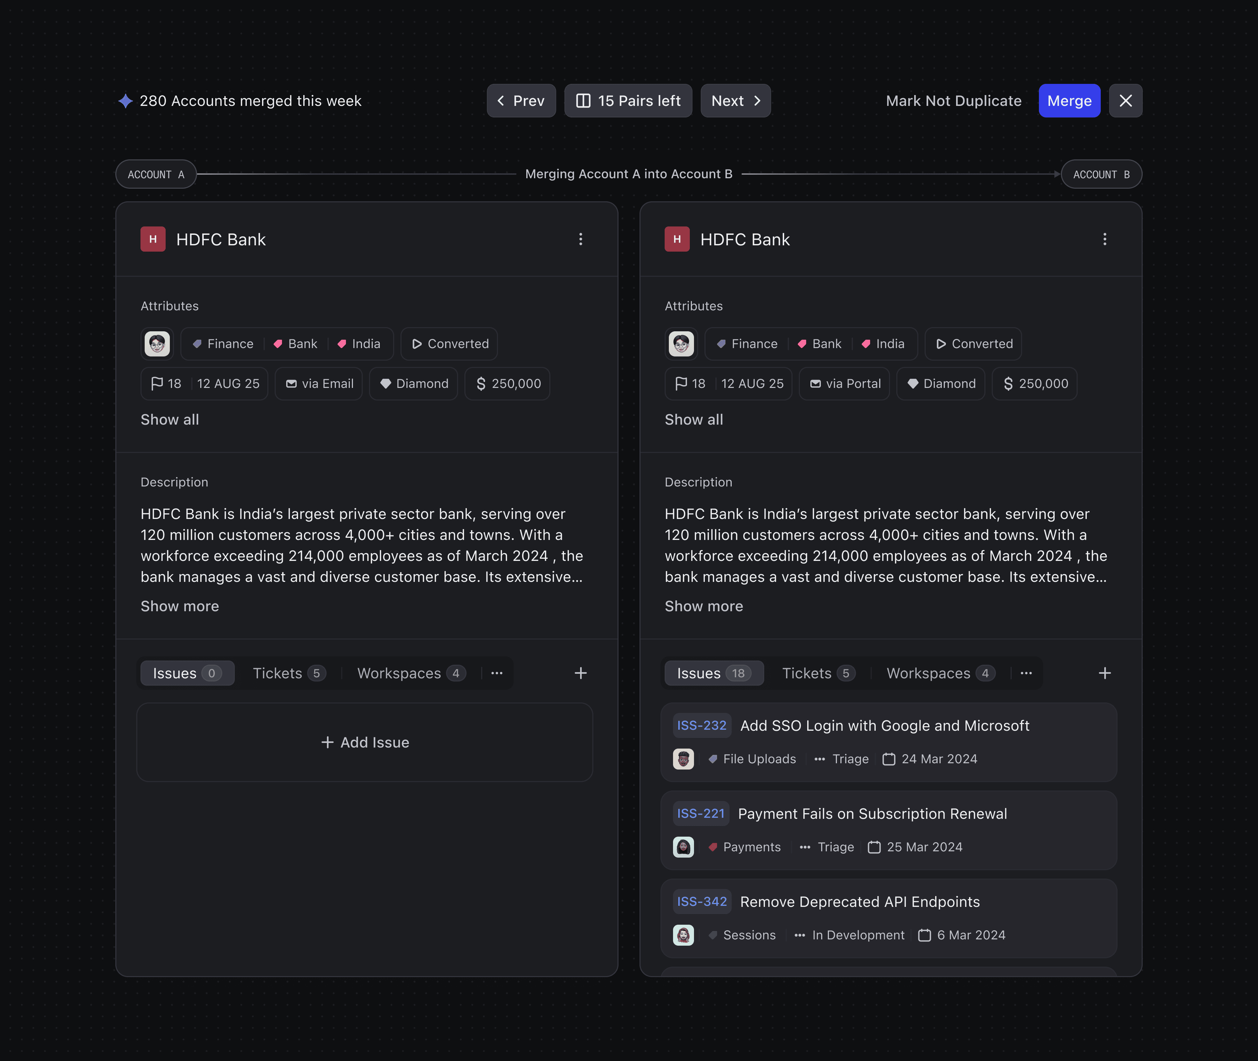Image resolution: width=1258 pixels, height=1061 pixels.
Task: Click Mark Not Duplicate
Action: (x=953, y=100)
